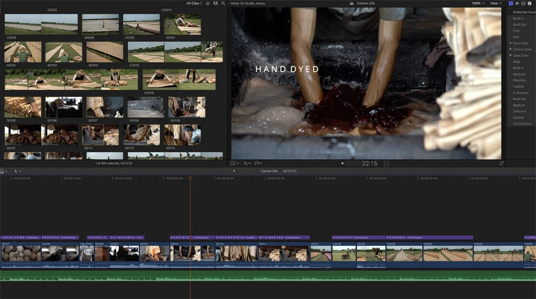Select timeline clip C0020
This screenshot has height=299, width=536.
(498, 255)
